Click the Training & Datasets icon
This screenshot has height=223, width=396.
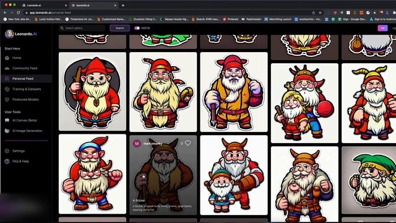[x=7, y=89]
